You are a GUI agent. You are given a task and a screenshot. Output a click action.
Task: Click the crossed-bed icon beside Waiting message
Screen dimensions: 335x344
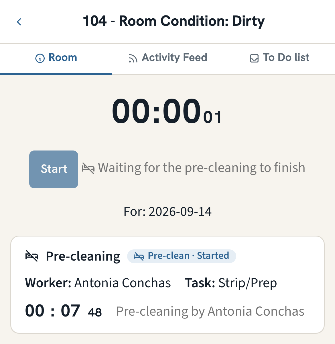tap(88, 168)
